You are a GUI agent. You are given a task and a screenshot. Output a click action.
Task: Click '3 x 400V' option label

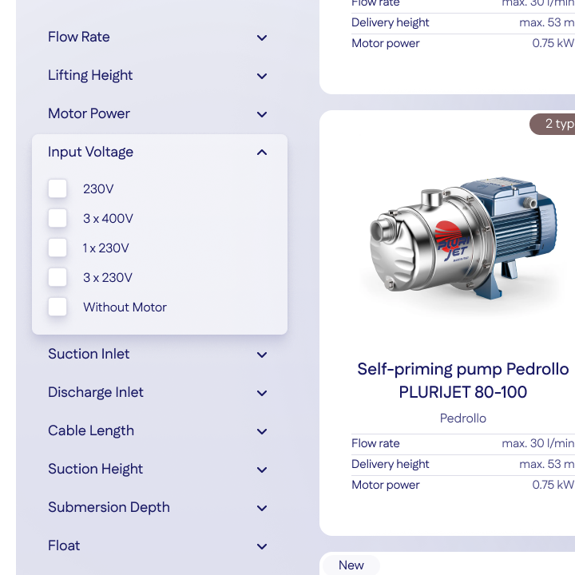(108, 219)
